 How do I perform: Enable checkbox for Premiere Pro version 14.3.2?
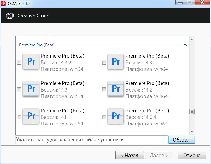coord(19,62)
